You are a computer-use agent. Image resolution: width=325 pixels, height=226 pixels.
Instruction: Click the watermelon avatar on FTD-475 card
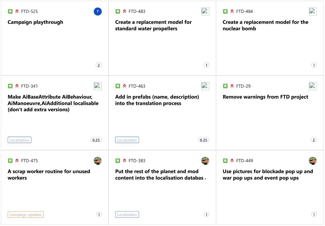click(x=98, y=161)
